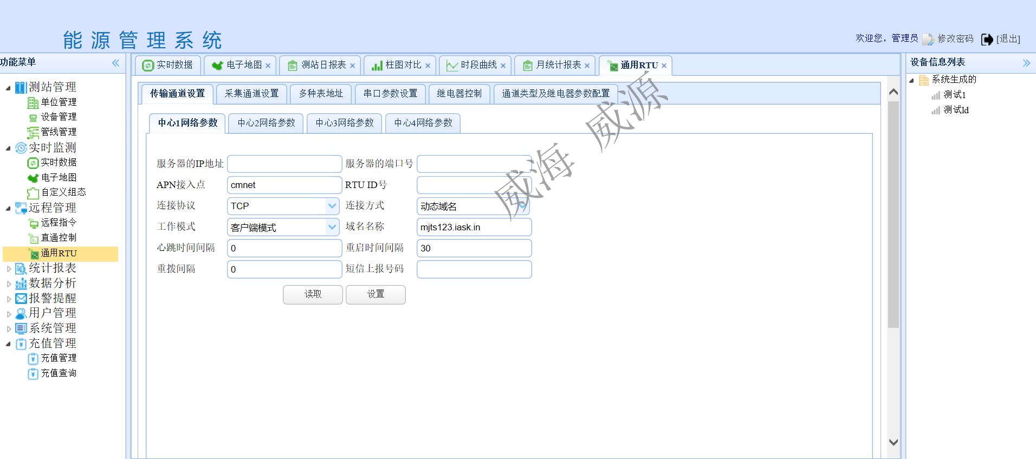The image size is (1036, 459).
Task: Click the 系统管理 icon
Action: pos(21,328)
